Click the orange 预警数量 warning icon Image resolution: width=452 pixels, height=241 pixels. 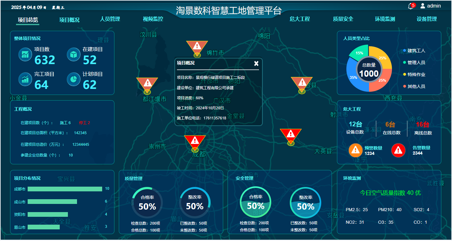pos(356,150)
